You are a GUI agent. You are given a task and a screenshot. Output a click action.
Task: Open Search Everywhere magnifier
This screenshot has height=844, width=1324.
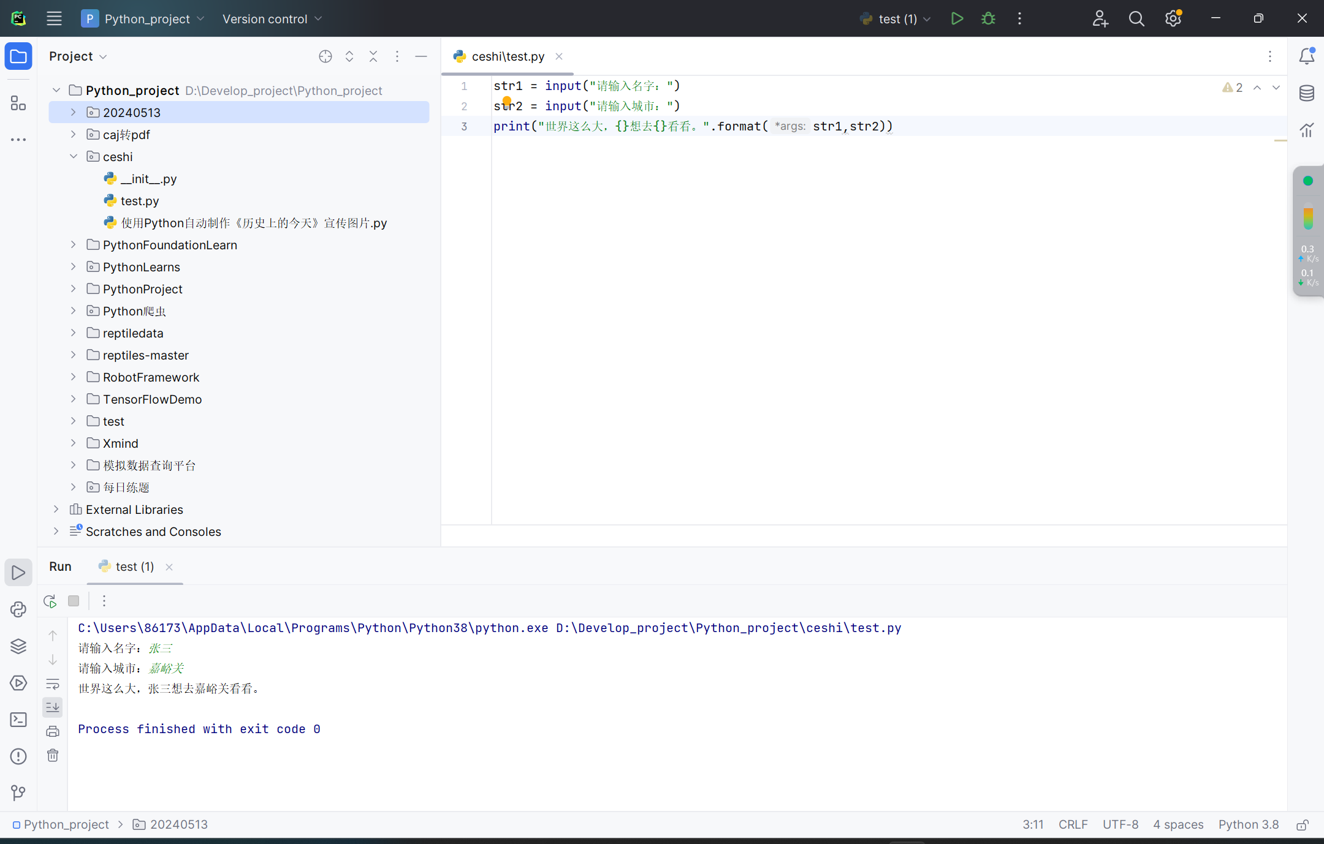1136,18
